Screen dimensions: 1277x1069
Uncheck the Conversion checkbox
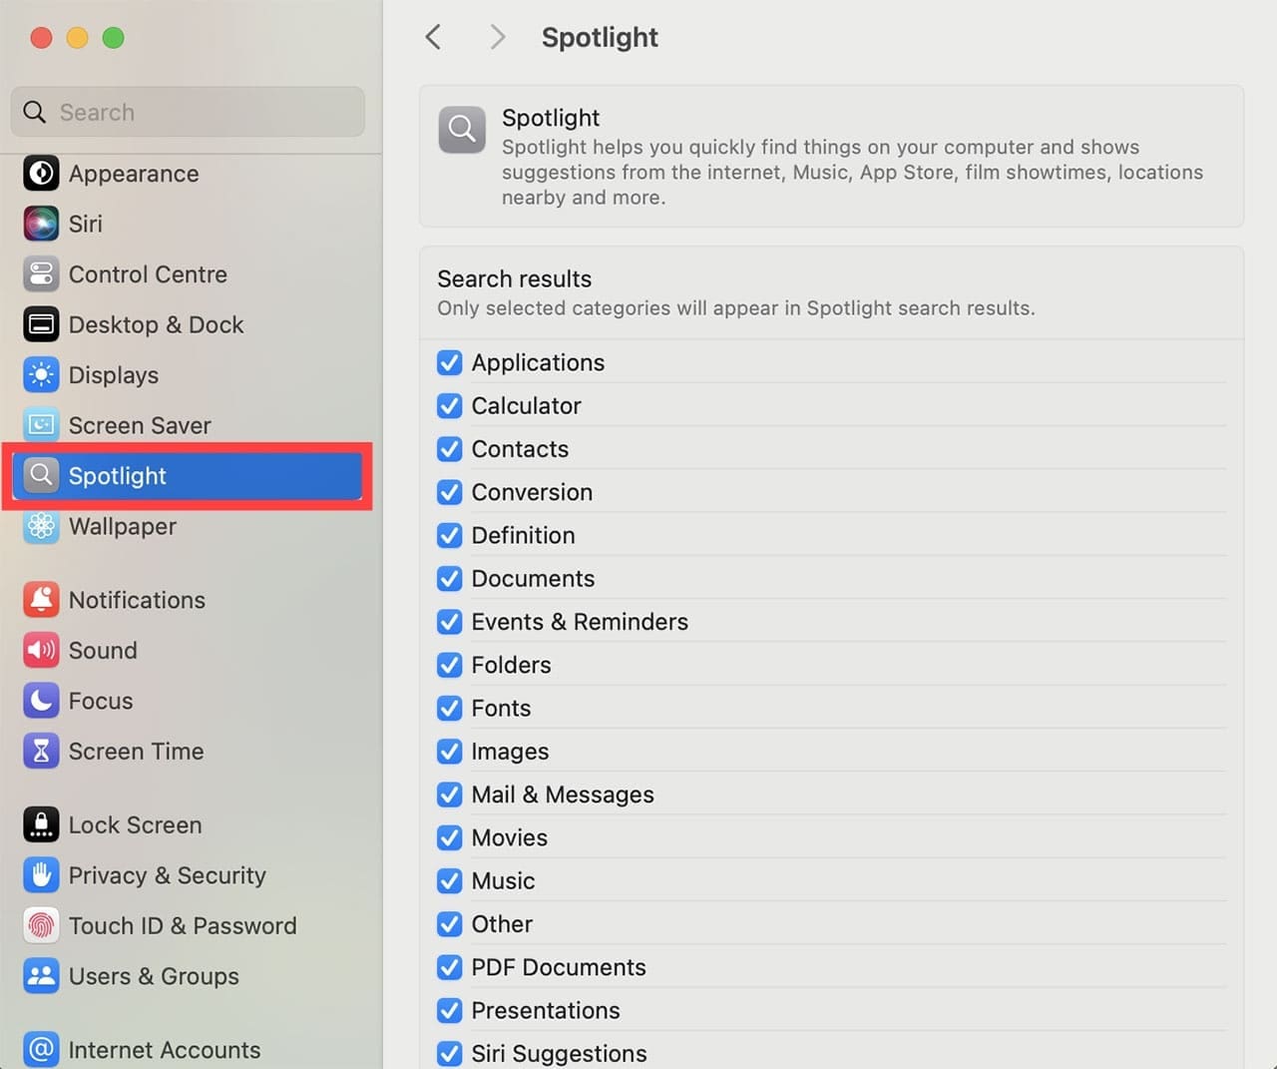pyautogui.click(x=450, y=492)
